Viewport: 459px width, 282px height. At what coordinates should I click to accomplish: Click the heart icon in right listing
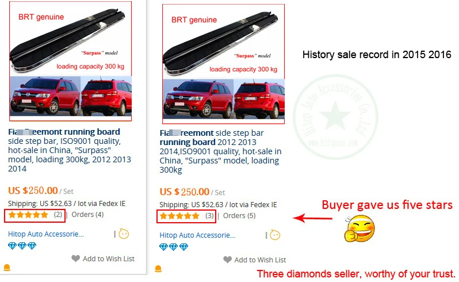tap(227, 260)
